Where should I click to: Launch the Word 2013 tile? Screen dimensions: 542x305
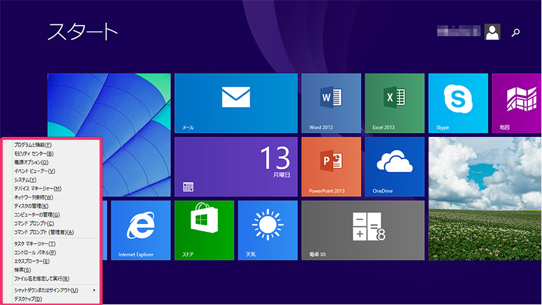[331, 103]
